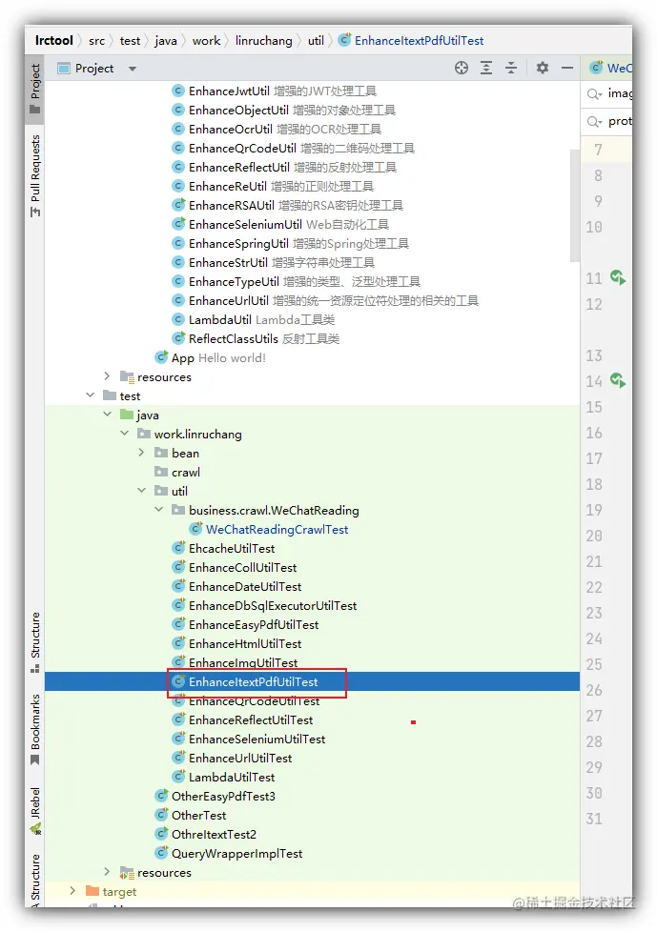
Task: Expand the test resources folder
Action: click(107, 872)
